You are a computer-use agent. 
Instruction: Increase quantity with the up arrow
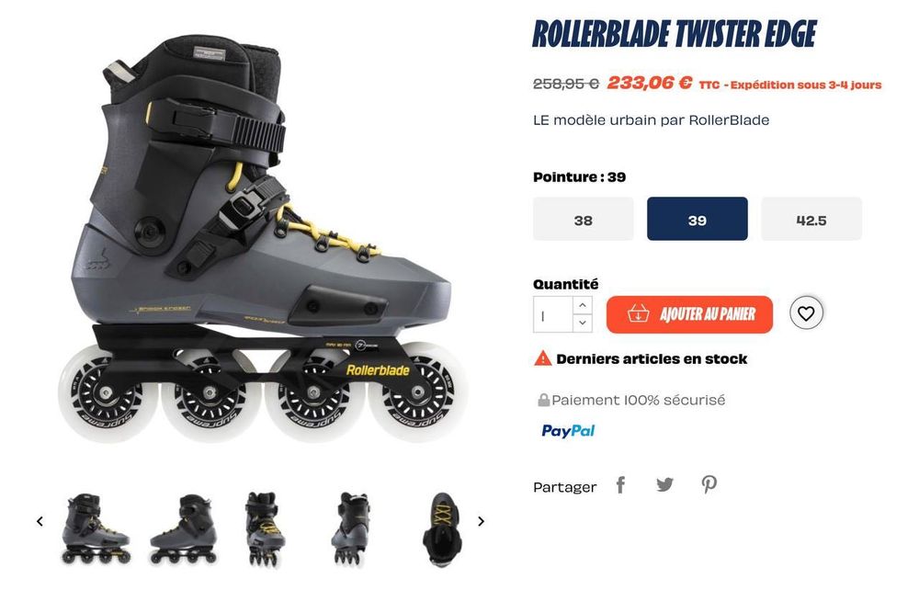tap(582, 305)
